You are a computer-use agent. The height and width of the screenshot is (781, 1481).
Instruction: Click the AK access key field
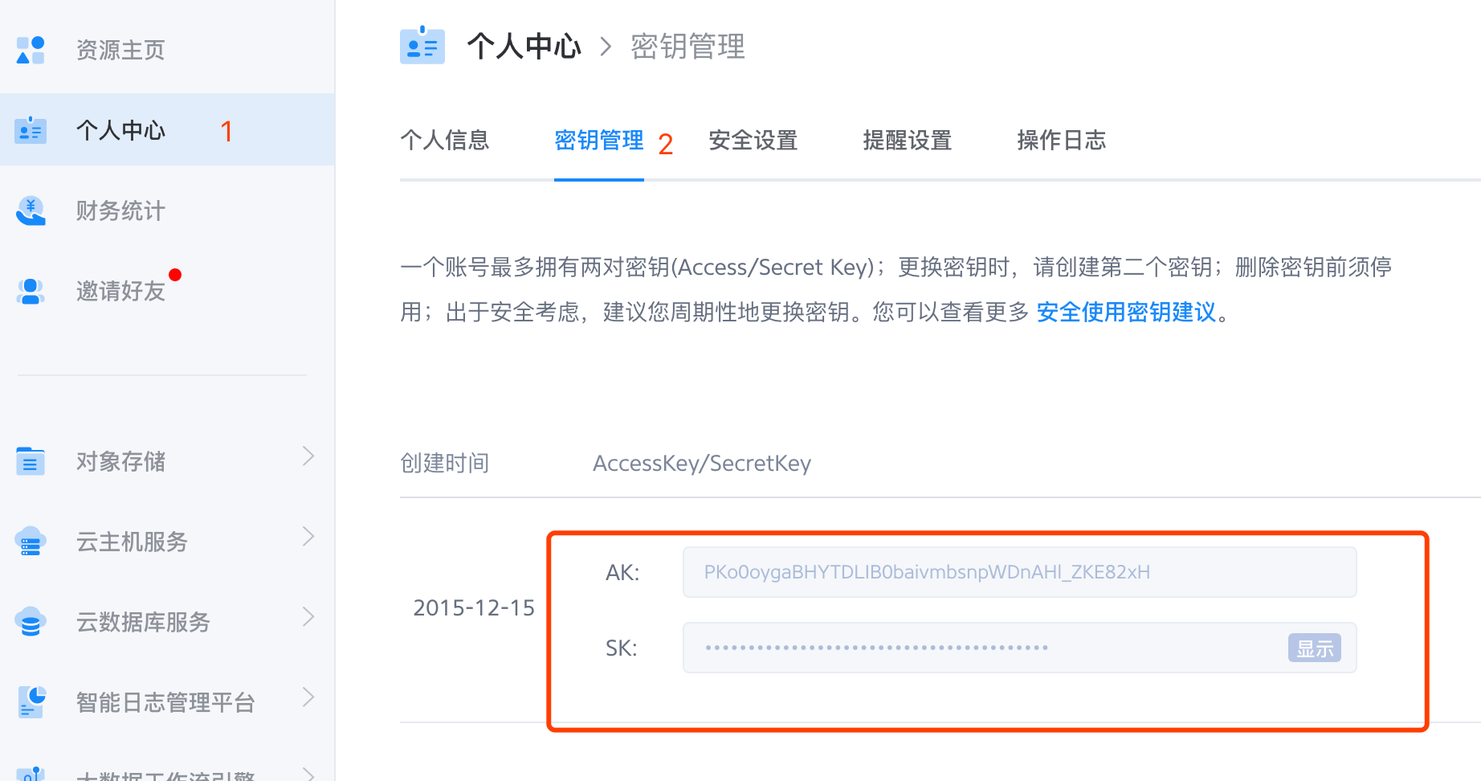tap(1019, 572)
